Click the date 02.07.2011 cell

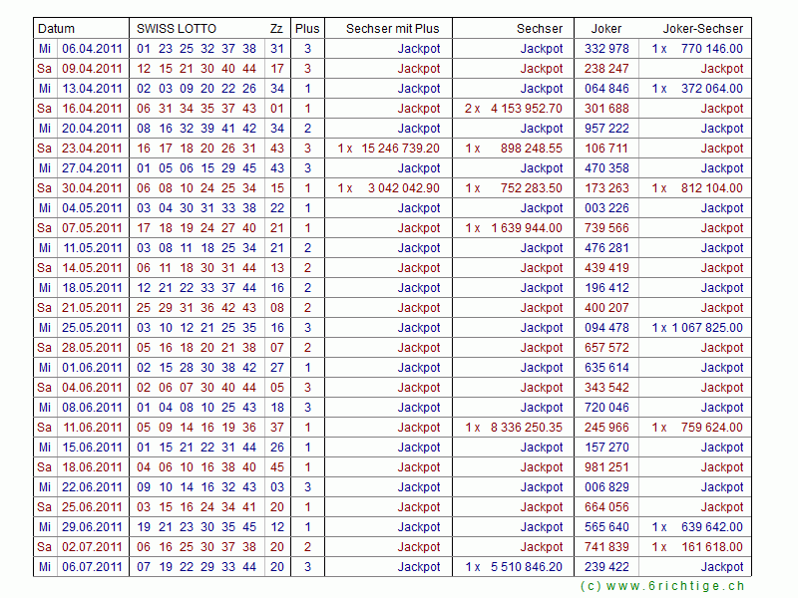click(x=92, y=547)
